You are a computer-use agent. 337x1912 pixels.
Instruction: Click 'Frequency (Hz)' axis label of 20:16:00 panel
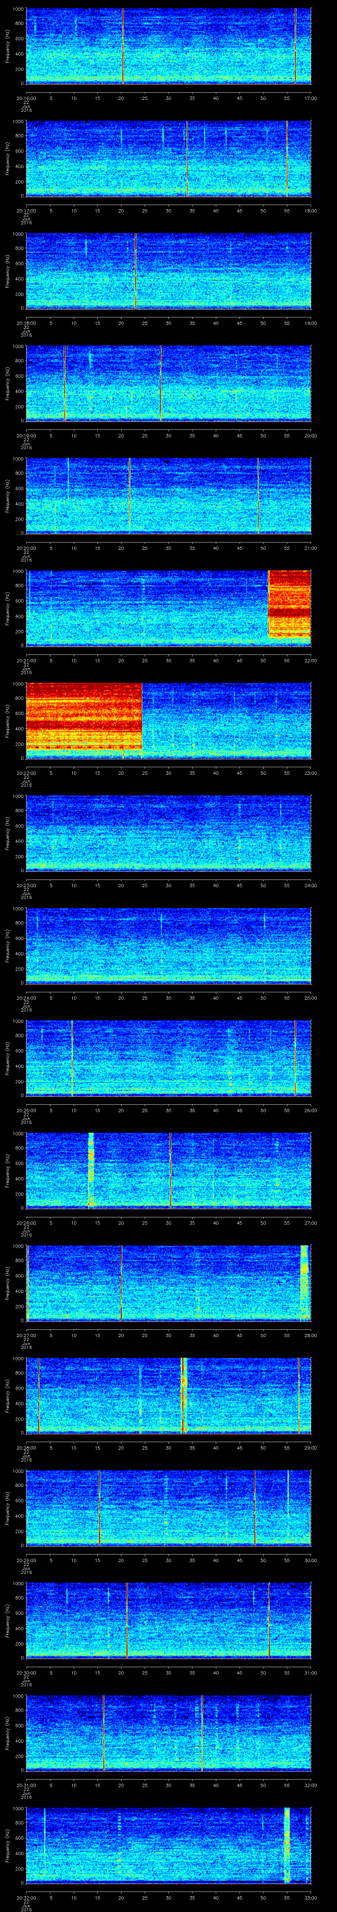click(8, 46)
